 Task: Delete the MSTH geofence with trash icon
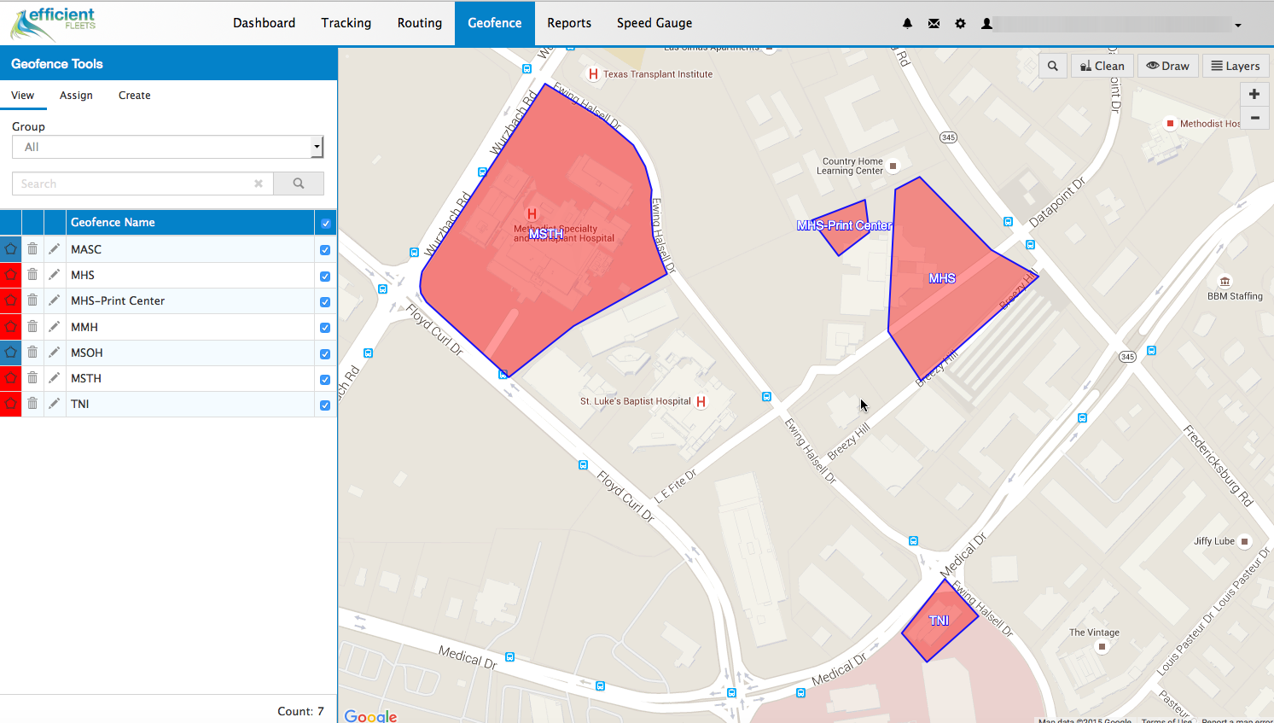click(x=32, y=378)
